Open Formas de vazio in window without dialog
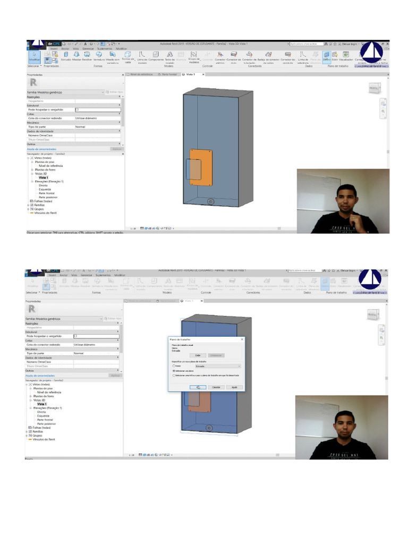The height and width of the screenshot is (544, 408). pyautogui.click(x=127, y=57)
